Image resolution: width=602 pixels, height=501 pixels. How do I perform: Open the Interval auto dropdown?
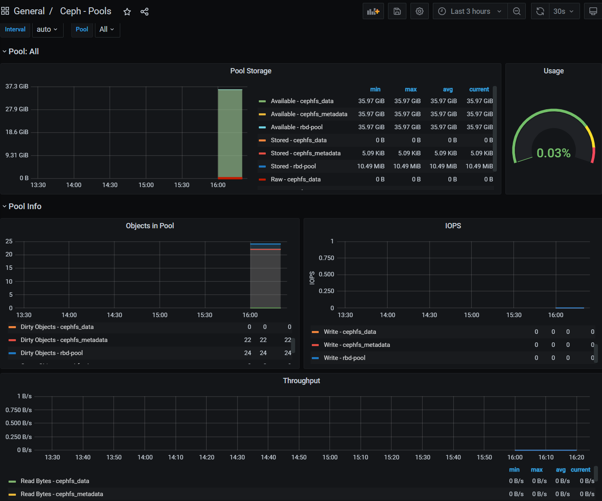(48, 29)
